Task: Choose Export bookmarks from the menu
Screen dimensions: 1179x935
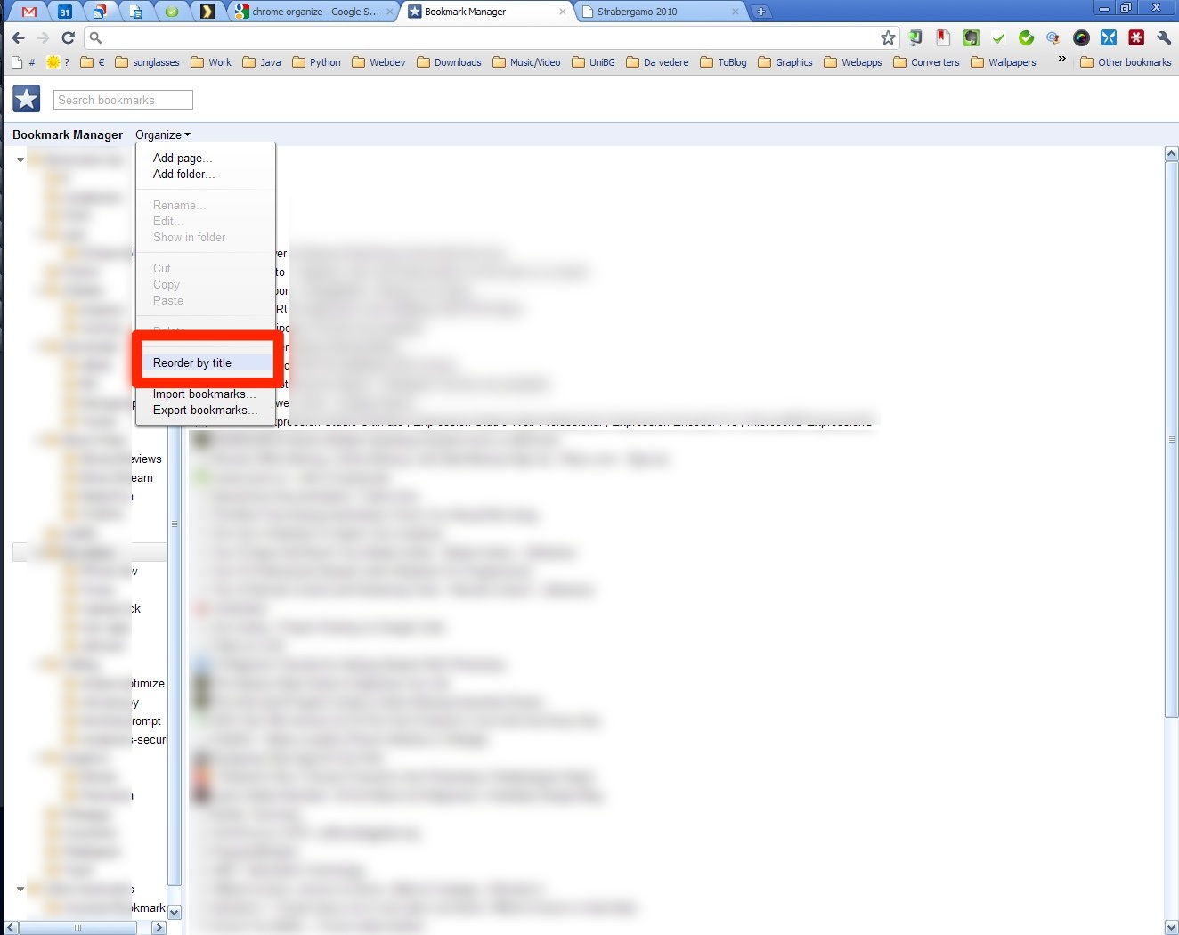Action: pos(204,410)
